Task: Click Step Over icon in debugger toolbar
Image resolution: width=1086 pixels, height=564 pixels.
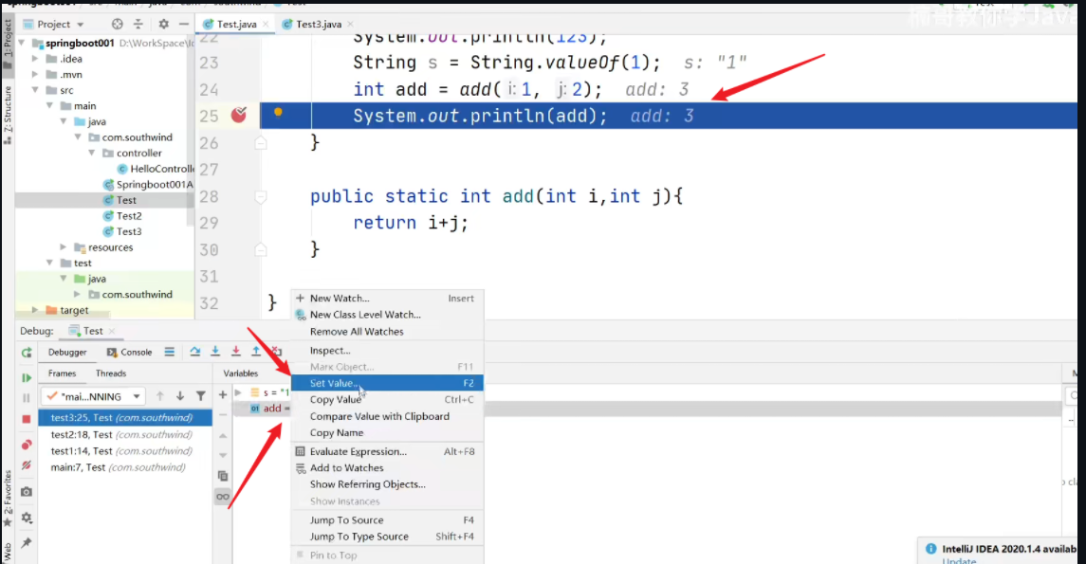Action: (x=195, y=352)
